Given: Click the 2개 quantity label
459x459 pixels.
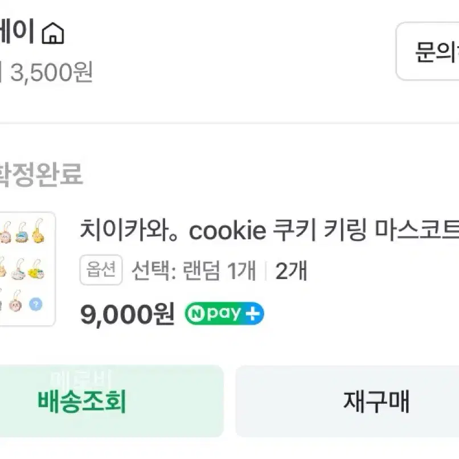Looking at the screenshot, I should point(291,271).
